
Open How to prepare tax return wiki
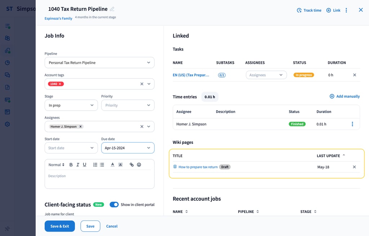click(x=198, y=167)
